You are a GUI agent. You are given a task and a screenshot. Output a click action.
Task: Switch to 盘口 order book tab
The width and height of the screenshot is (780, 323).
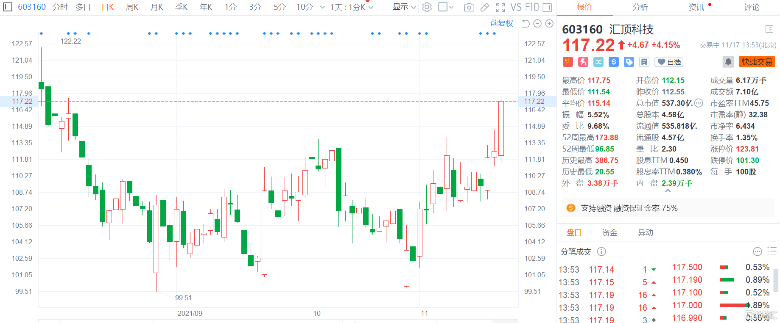pos(574,232)
